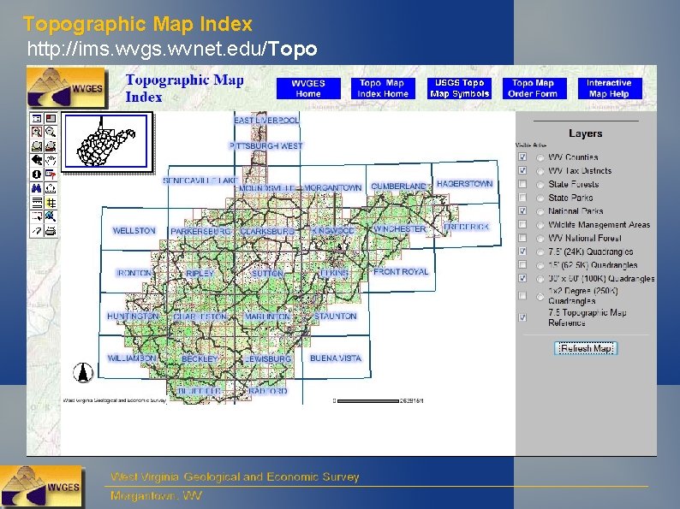Uncheck 7.5' (24K) Quadrangles checkbox
Image resolution: width=680 pixels, height=509 pixels.
(x=522, y=251)
